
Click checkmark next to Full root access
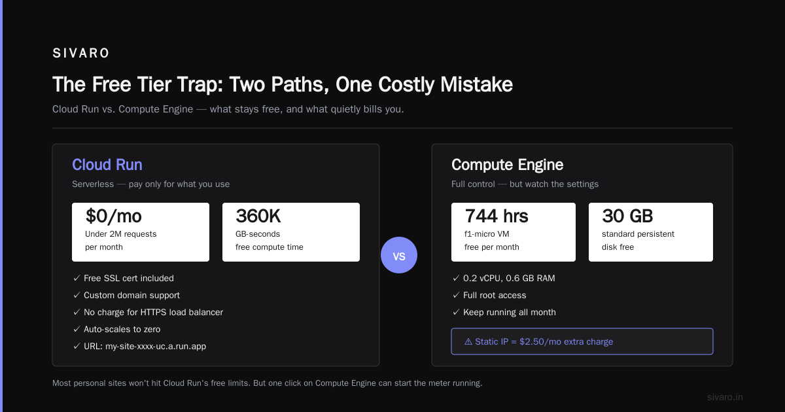(x=456, y=295)
